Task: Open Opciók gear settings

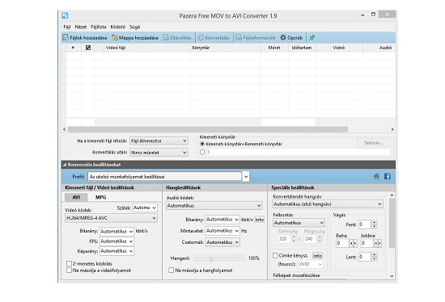Action: (291, 38)
